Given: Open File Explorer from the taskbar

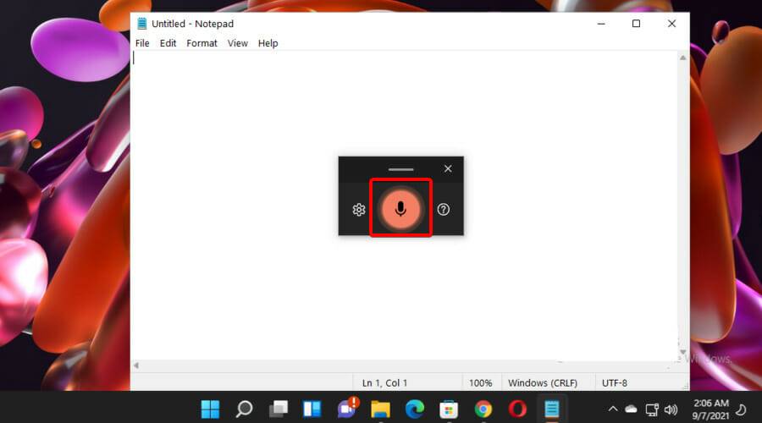Looking at the screenshot, I should point(380,409).
